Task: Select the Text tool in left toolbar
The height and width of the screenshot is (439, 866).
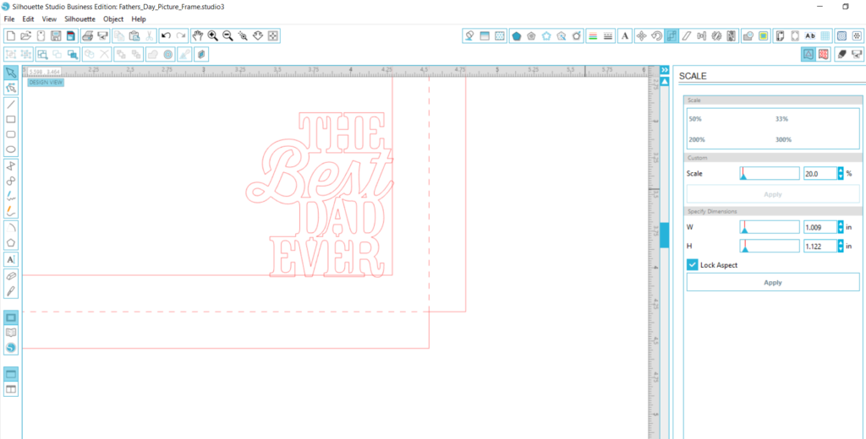Action: click(x=11, y=259)
